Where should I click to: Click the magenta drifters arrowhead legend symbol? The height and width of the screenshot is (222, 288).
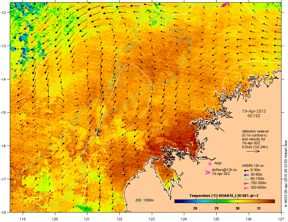tap(207, 172)
